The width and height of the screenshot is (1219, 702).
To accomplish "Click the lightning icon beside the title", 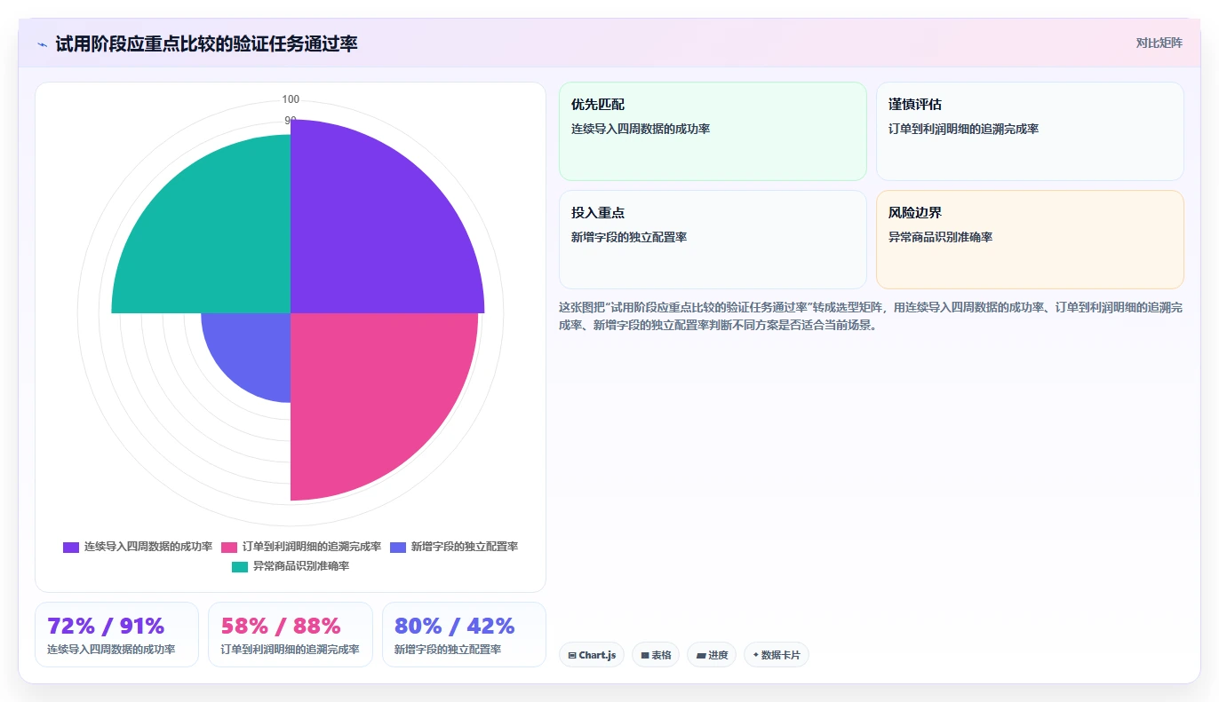I will pyautogui.click(x=43, y=44).
